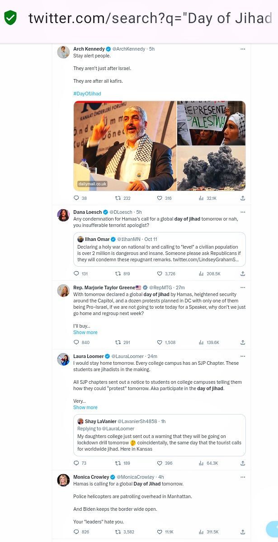Retweet Arch Kennedy's tweet
The image size is (278, 542).
[x=118, y=198]
